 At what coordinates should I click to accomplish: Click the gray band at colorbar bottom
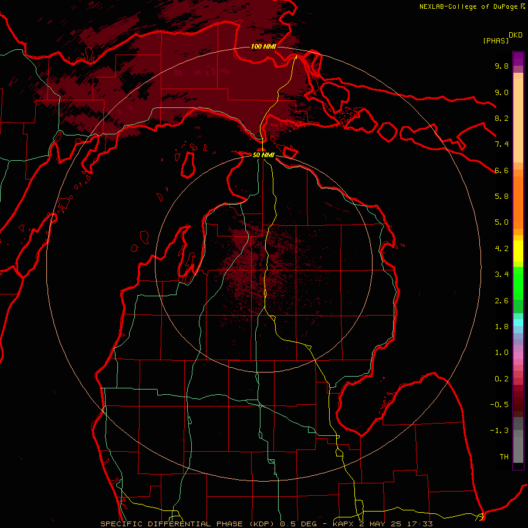[518, 440]
